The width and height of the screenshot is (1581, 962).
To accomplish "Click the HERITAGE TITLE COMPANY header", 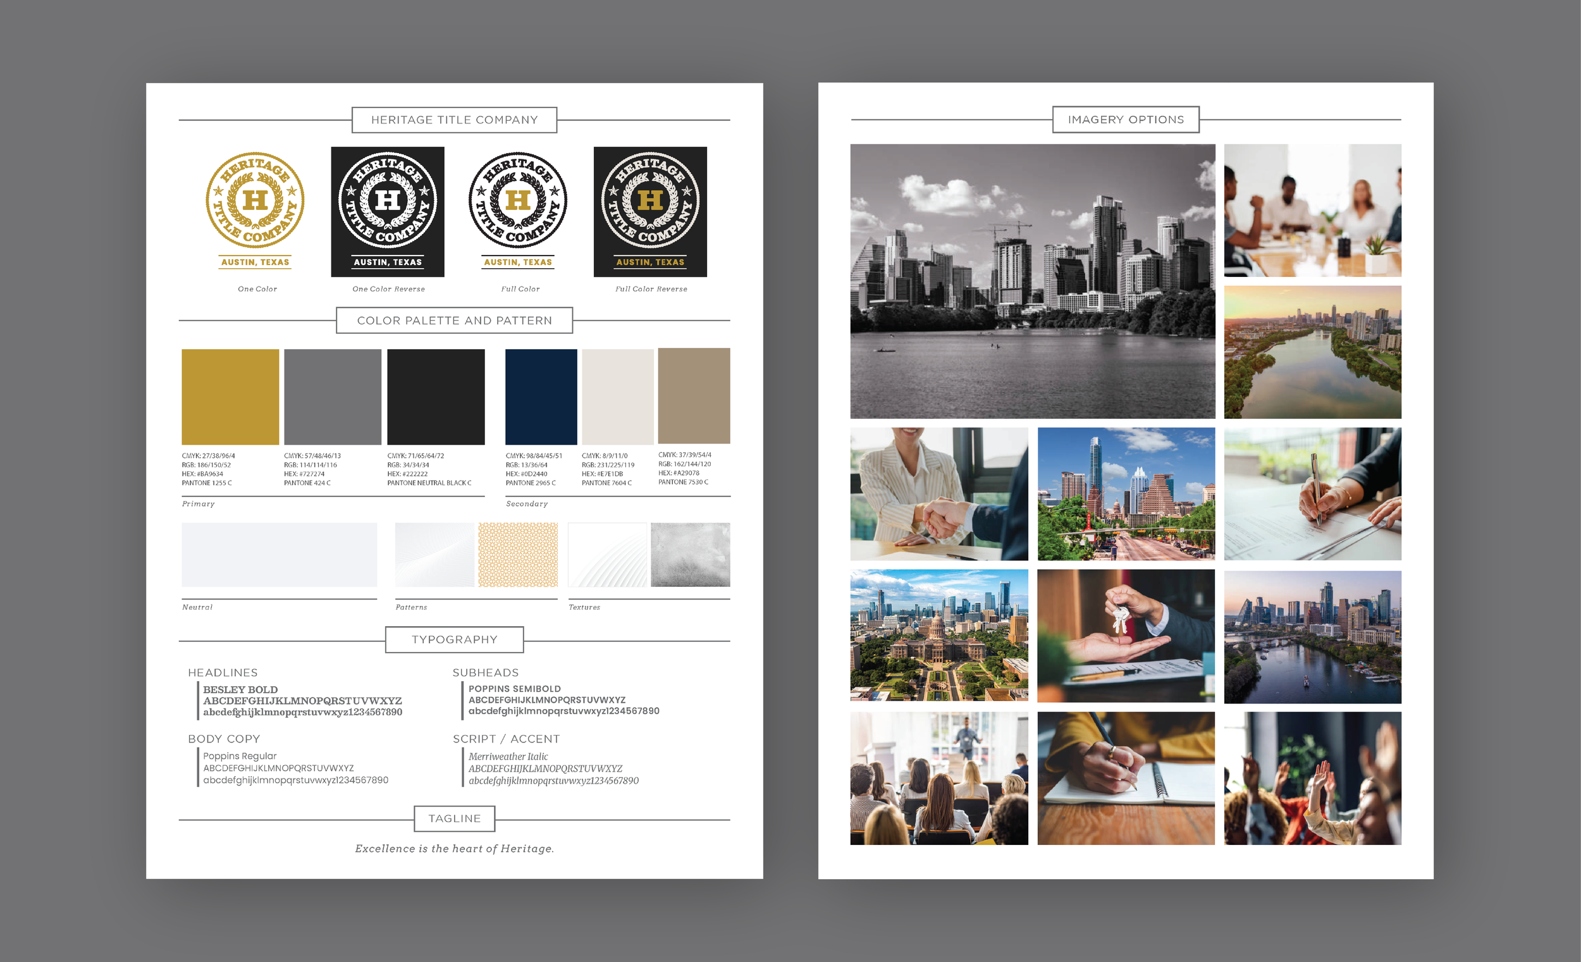I will [x=453, y=120].
